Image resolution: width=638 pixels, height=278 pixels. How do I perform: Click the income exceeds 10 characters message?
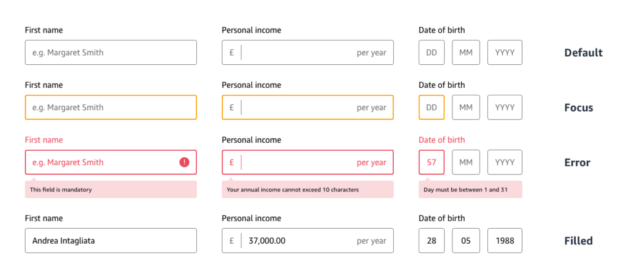coord(308,189)
